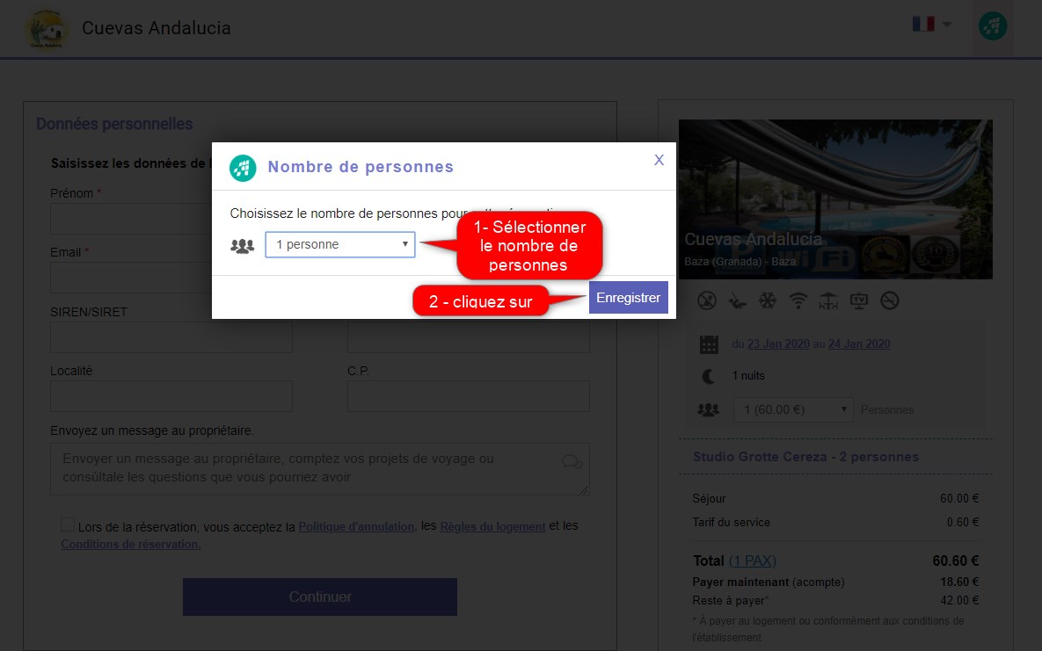This screenshot has height=651, width=1042.
Task: Click the Séjour 60.00 € value
Action: pyautogui.click(x=959, y=499)
